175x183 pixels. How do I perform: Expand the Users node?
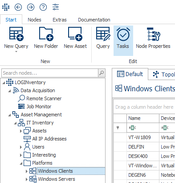tap(21, 147)
